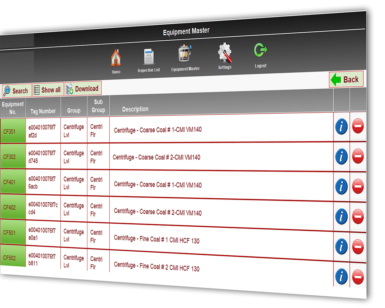Click tag number e004010076f7 af2d
The image size is (385, 308).
(x=42, y=131)
